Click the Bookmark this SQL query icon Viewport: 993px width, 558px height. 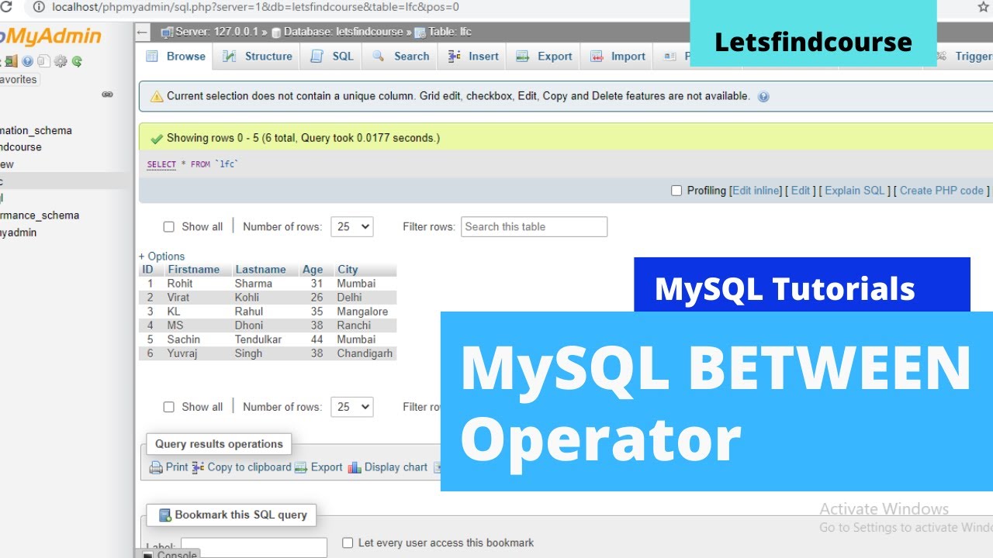[165, 515]
